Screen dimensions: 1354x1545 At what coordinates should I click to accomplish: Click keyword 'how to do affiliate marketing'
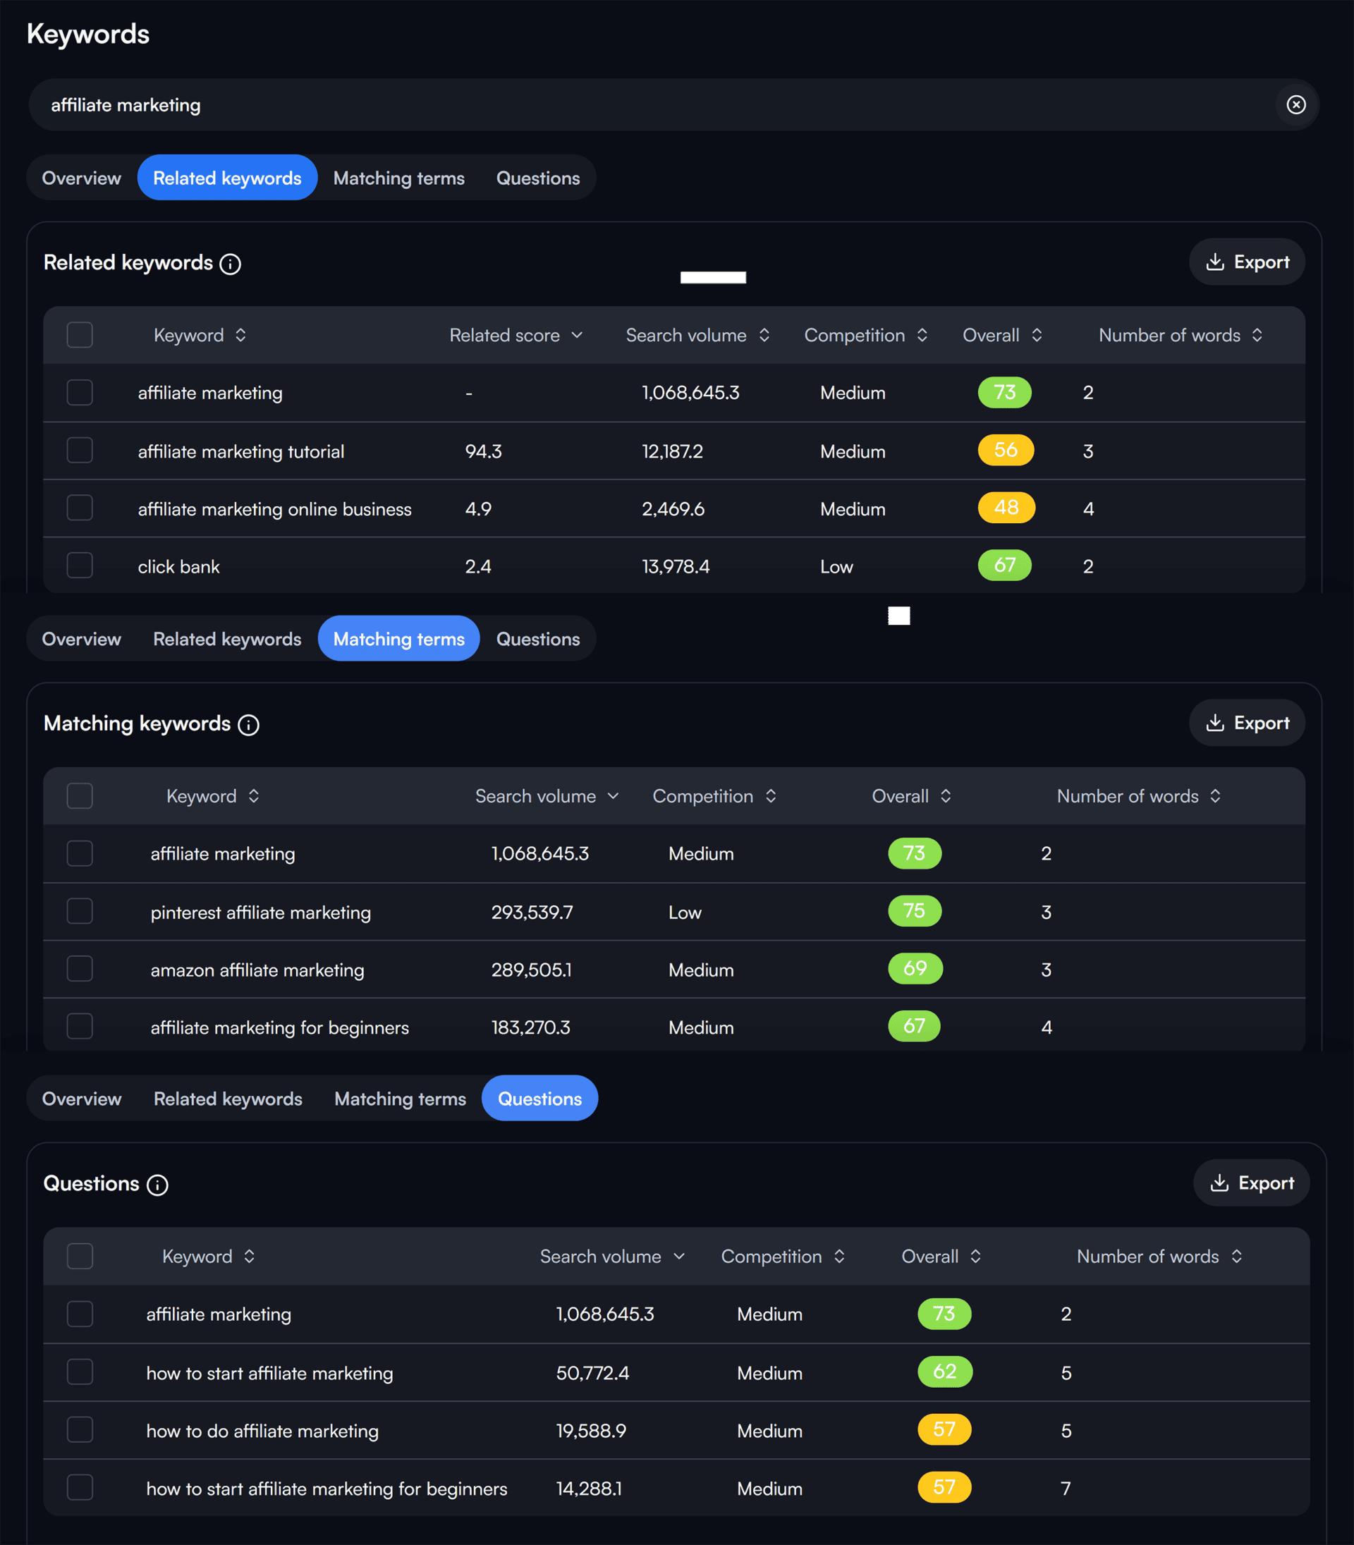pyautogui.click(x=262, y=1431)
